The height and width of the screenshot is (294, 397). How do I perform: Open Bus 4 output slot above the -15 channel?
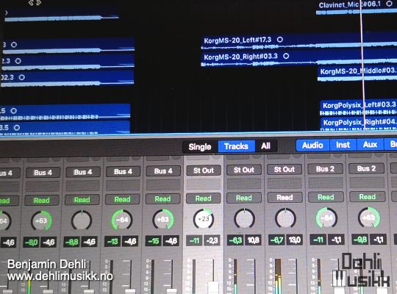[163, 171]
